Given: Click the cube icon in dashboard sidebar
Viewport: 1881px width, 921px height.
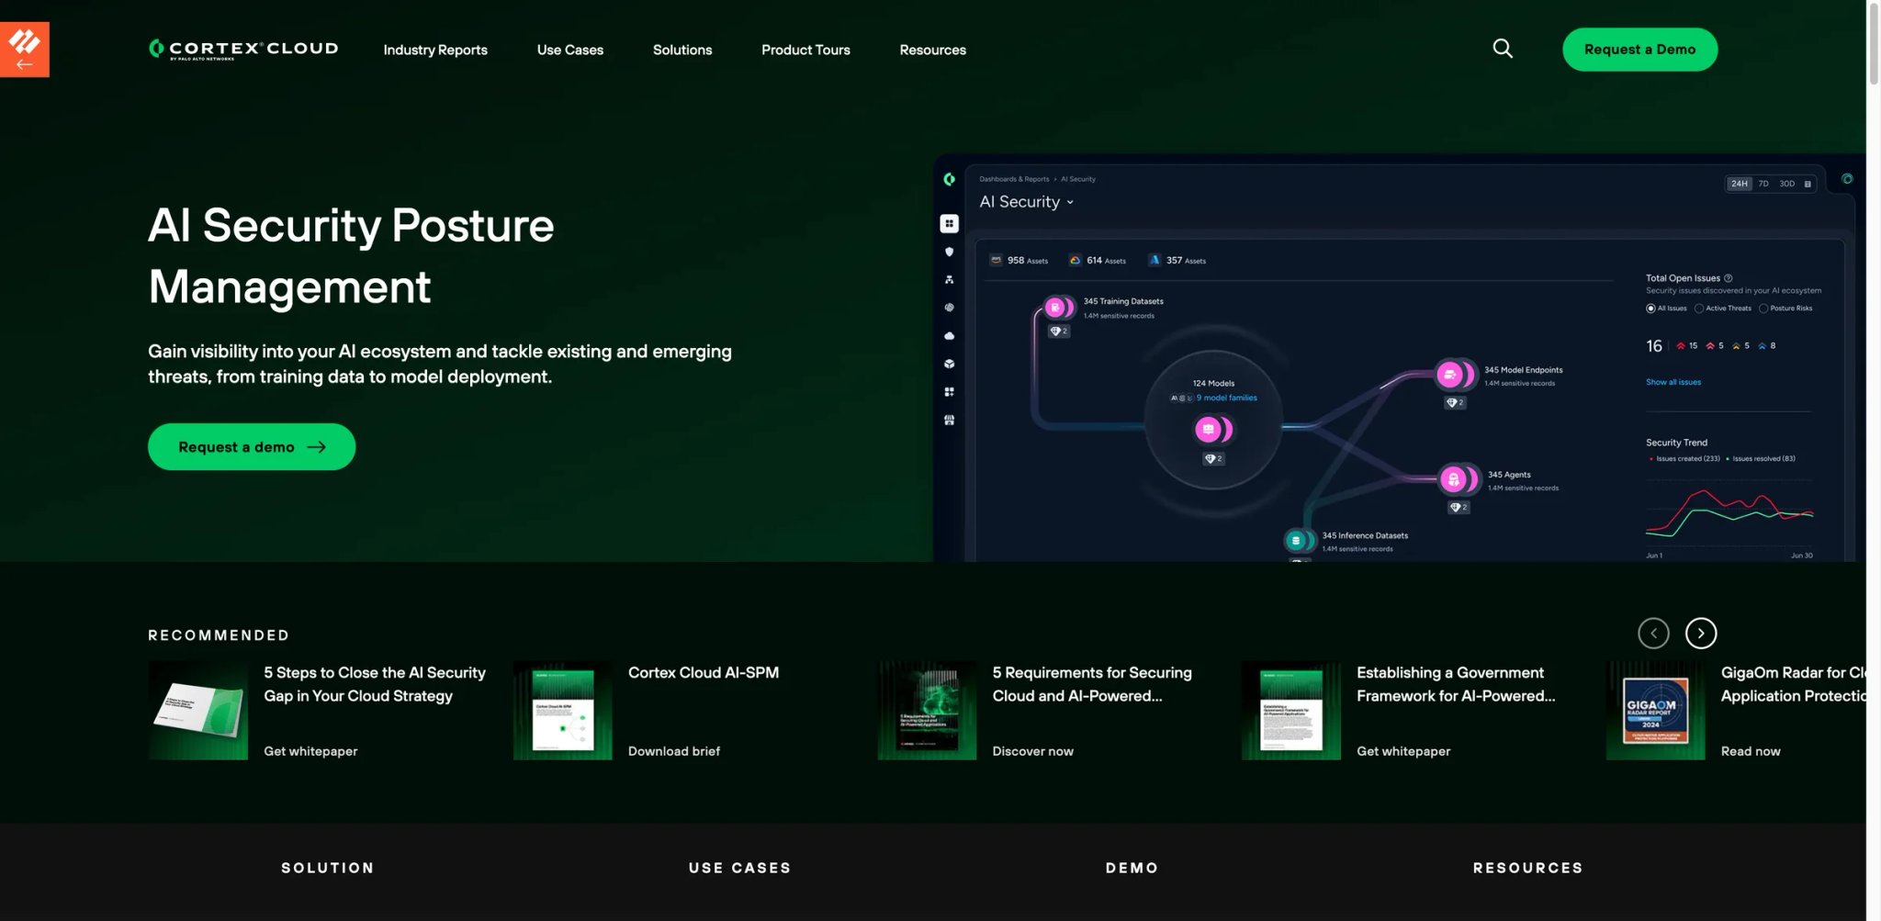Looking at the screenshot, I should 949,364.
